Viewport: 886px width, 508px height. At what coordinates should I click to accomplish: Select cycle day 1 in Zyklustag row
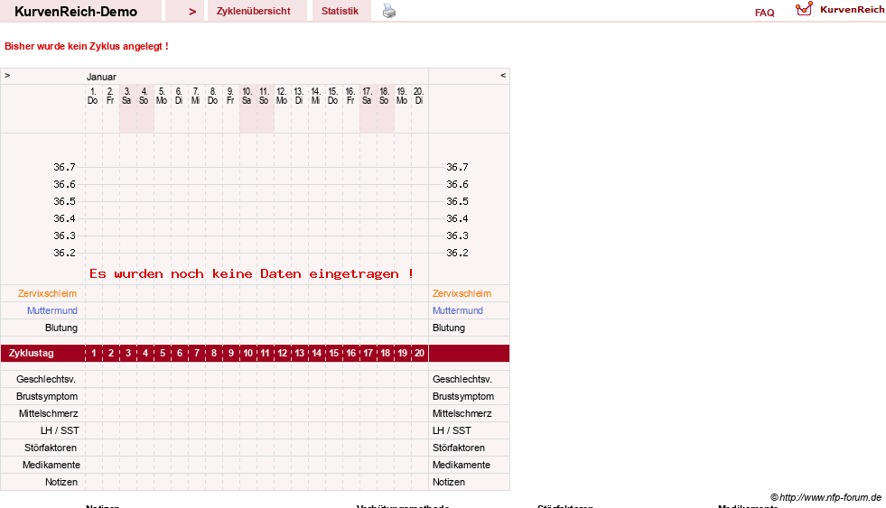[x=94, y=354]
